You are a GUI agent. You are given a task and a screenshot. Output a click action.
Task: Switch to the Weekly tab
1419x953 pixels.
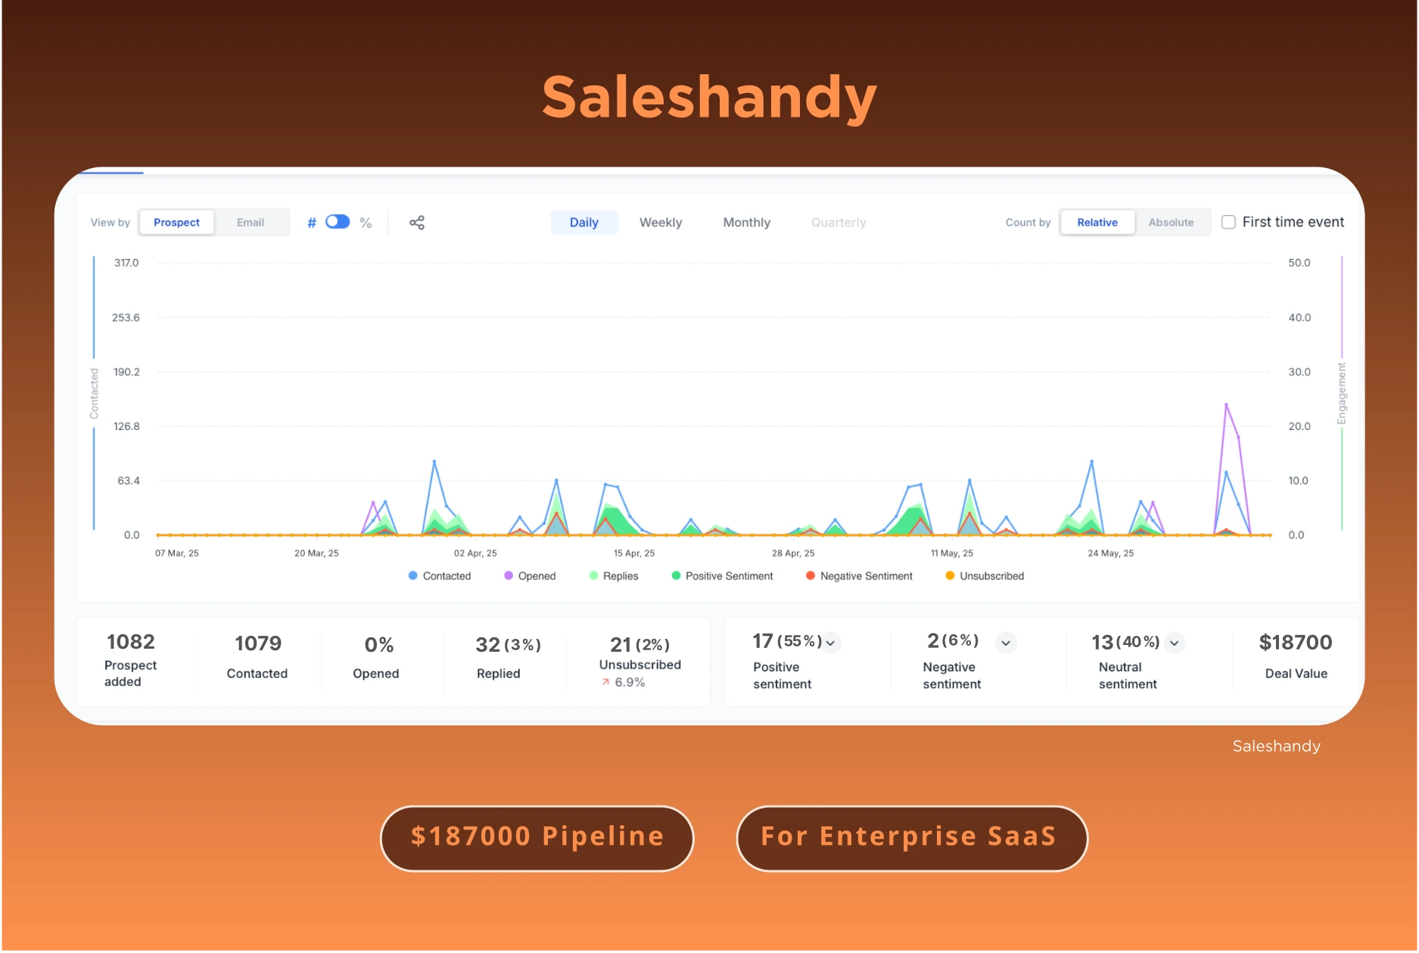click(661, 223)
